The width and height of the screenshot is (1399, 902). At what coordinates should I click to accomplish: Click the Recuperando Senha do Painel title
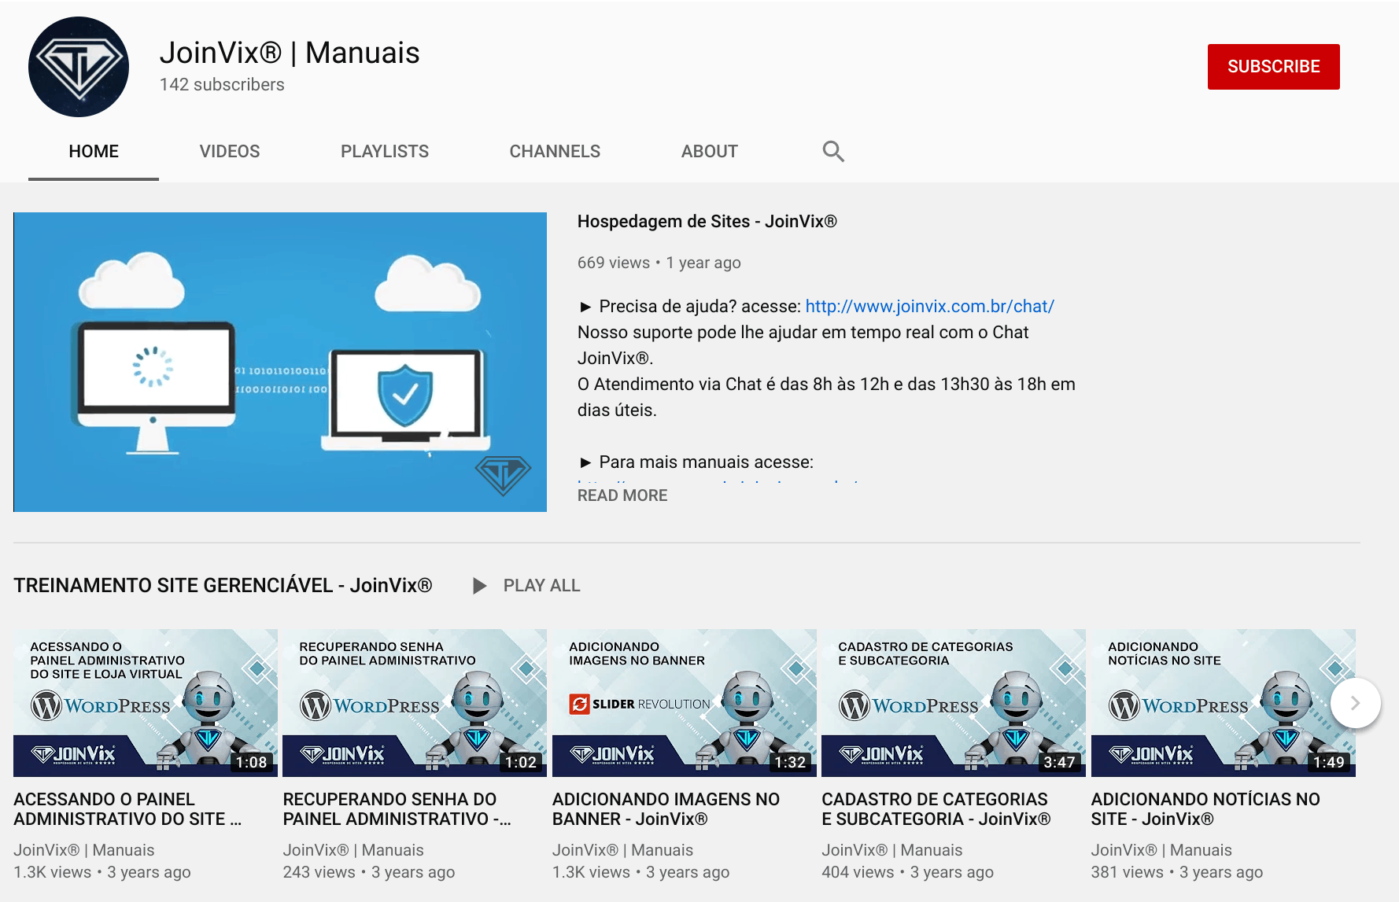(397, 809)
